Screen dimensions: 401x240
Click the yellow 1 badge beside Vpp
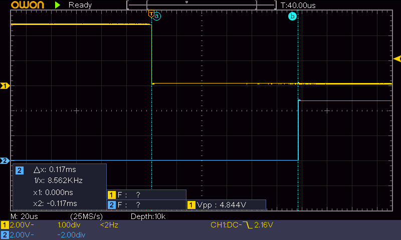[x=191, y=205]
